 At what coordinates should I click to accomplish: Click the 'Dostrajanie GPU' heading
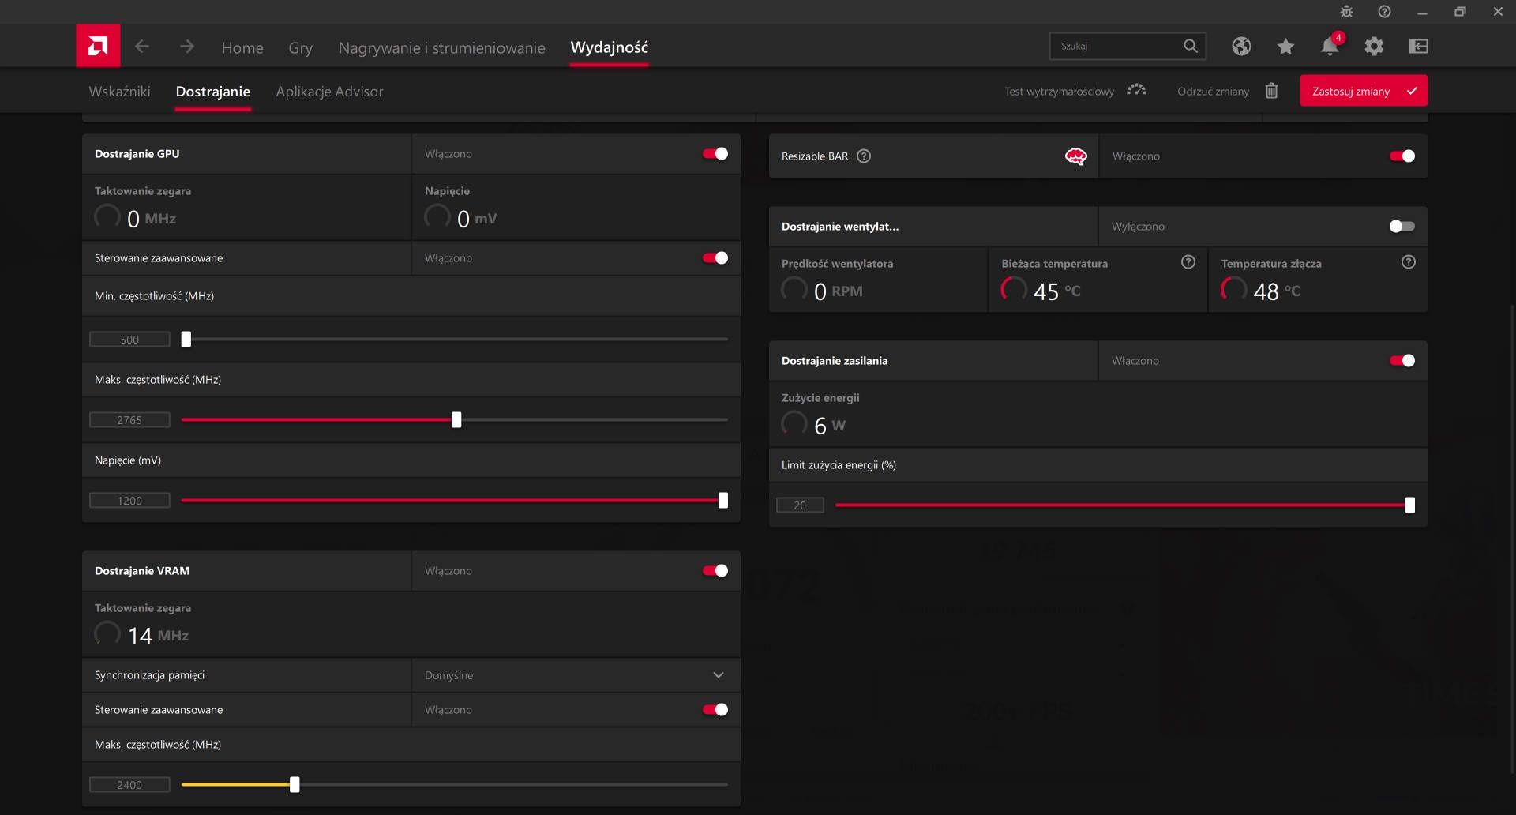click(137, 154)
